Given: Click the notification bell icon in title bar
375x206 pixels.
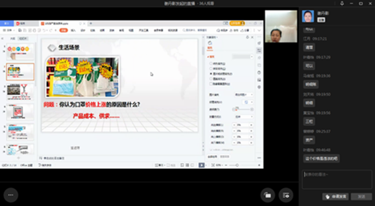Looking at the screenshot, I should 342,3.
